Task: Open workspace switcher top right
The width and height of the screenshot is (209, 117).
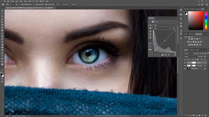Action: click(x=202, y=4)
